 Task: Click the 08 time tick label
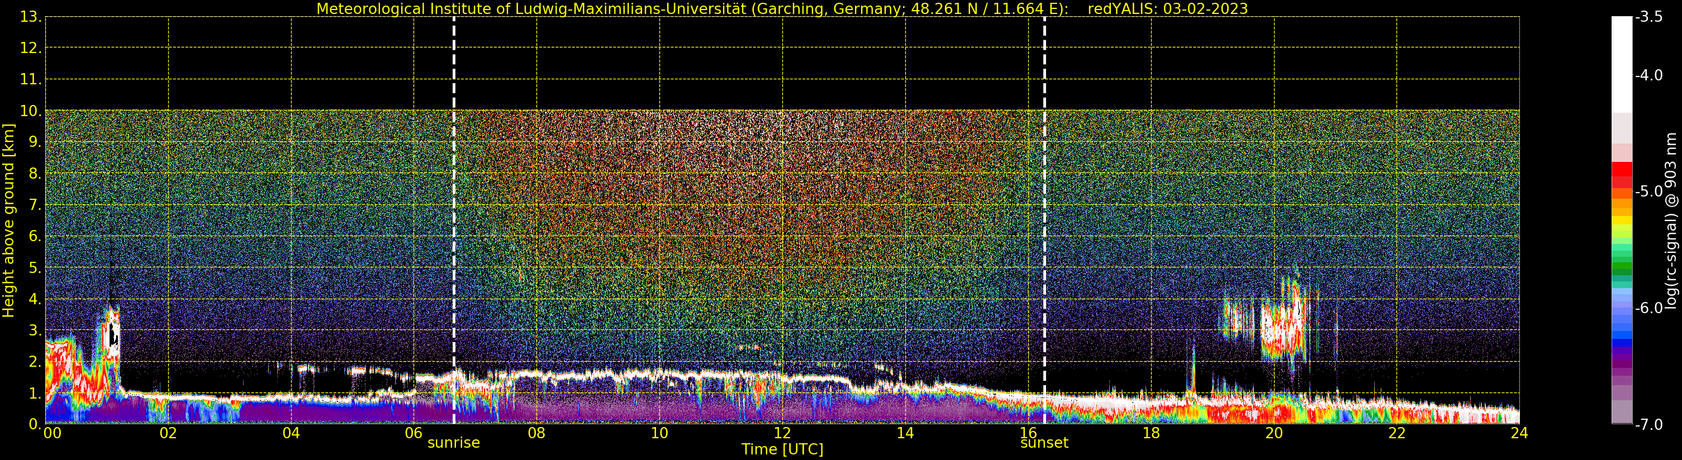click(x=536, y=433)
